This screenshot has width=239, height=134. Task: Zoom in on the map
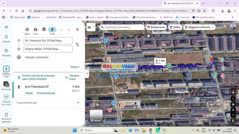click(233, 110)
